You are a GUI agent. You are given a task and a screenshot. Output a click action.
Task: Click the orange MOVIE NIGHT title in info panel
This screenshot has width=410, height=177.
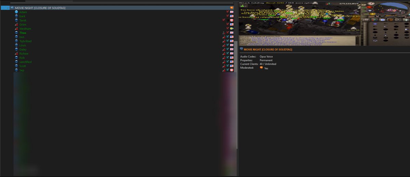(268, 50)
